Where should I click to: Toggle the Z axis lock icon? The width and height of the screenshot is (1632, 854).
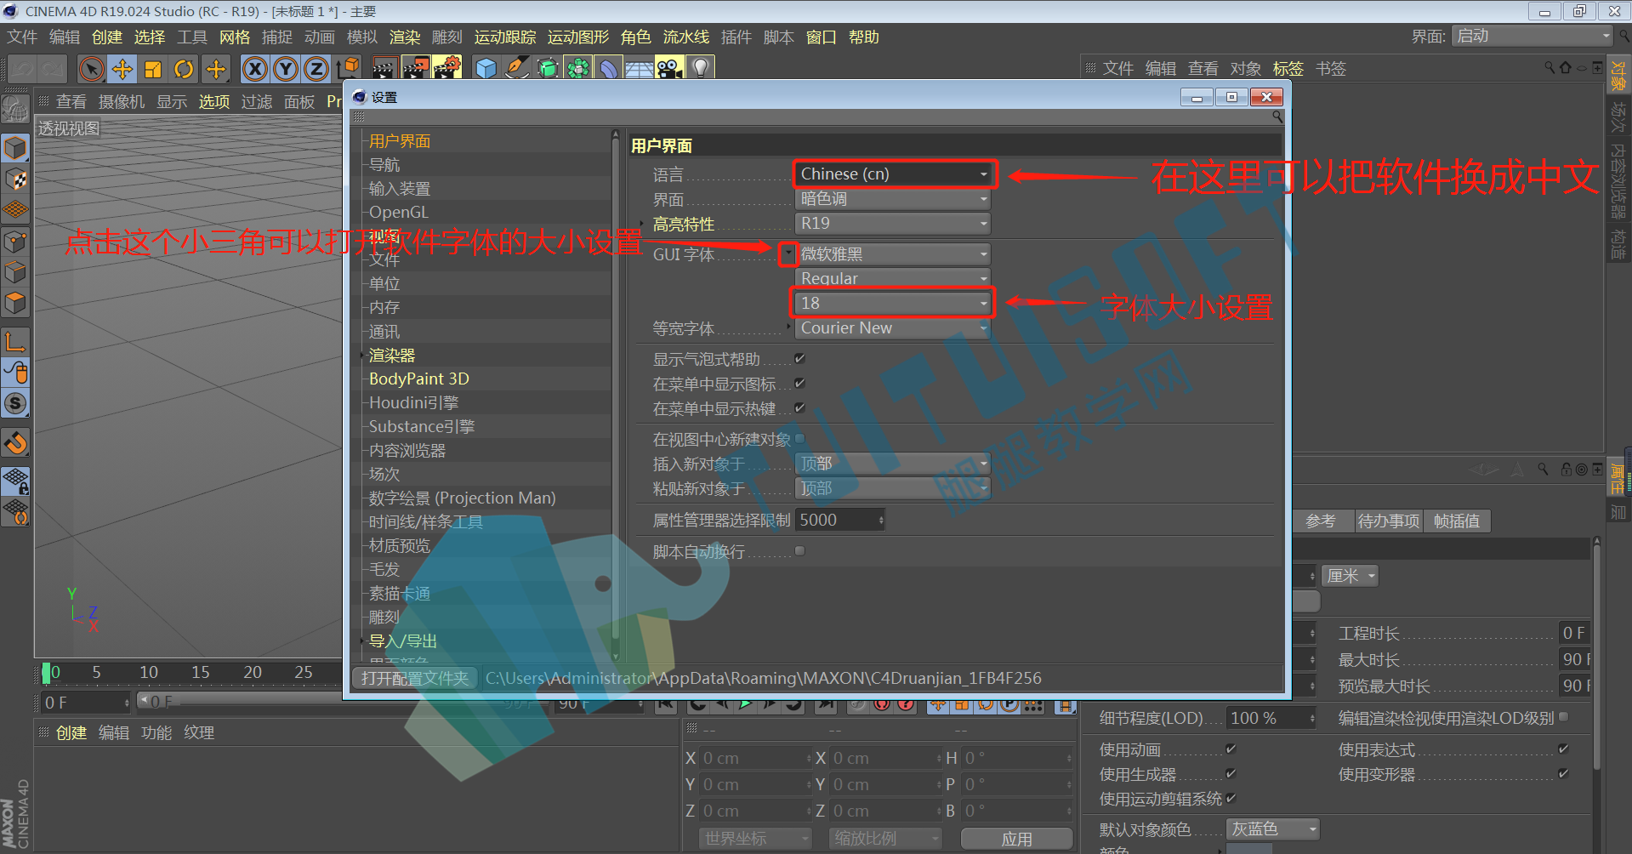tap(316, 69)
